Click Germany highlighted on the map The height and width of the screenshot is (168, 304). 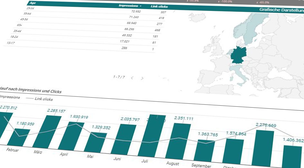click(239, 55)
